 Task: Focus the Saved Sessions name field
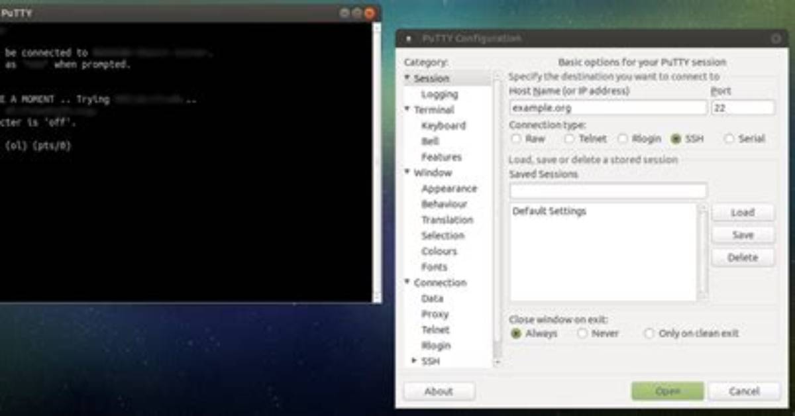click(608, 191)
